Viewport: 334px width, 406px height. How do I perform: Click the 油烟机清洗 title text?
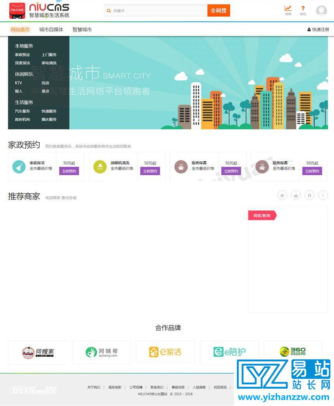[120, 163]
